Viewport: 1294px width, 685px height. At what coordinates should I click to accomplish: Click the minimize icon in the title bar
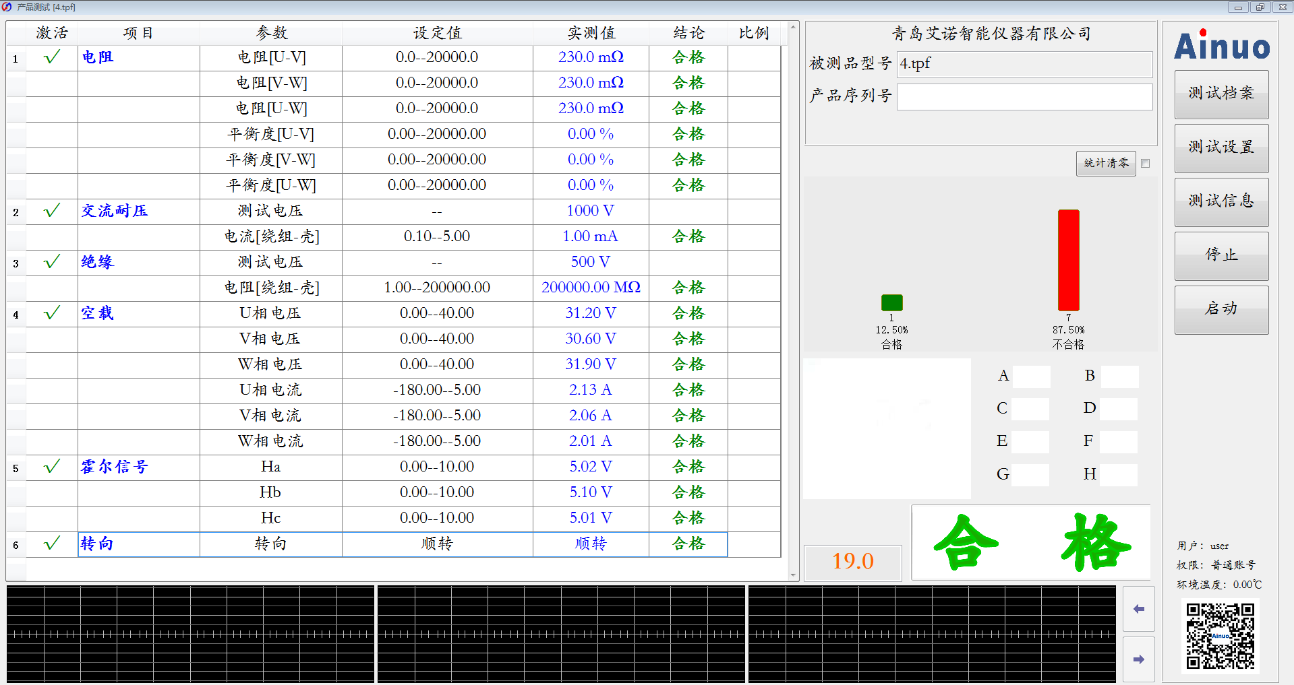[1238, 7]
